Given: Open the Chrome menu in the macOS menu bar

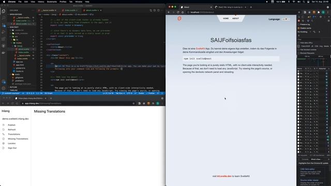Looking at the screenshot, I should tap(11, 2).
